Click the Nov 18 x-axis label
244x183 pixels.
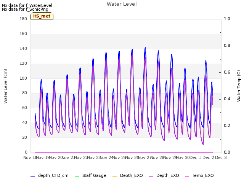point(30,157)
